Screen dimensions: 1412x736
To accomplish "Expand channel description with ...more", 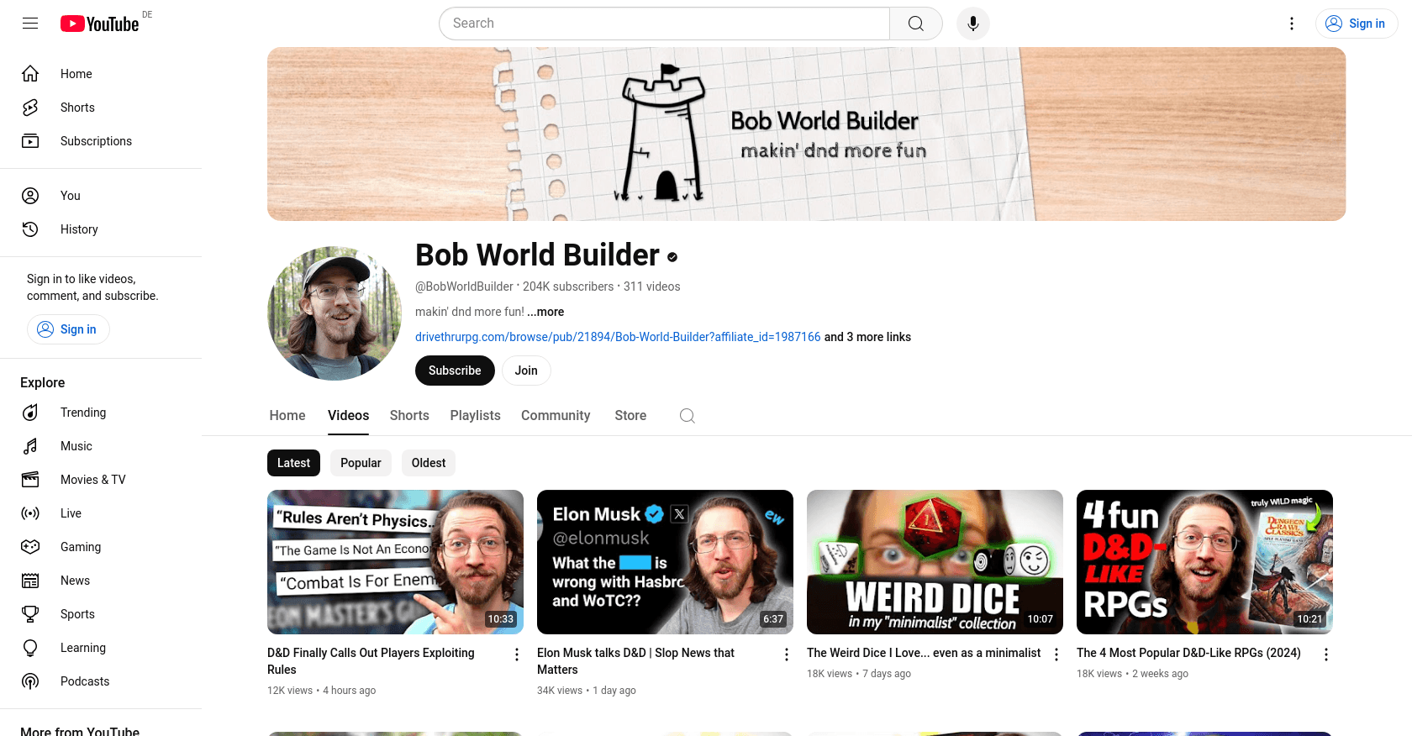I will pos(545,312).
